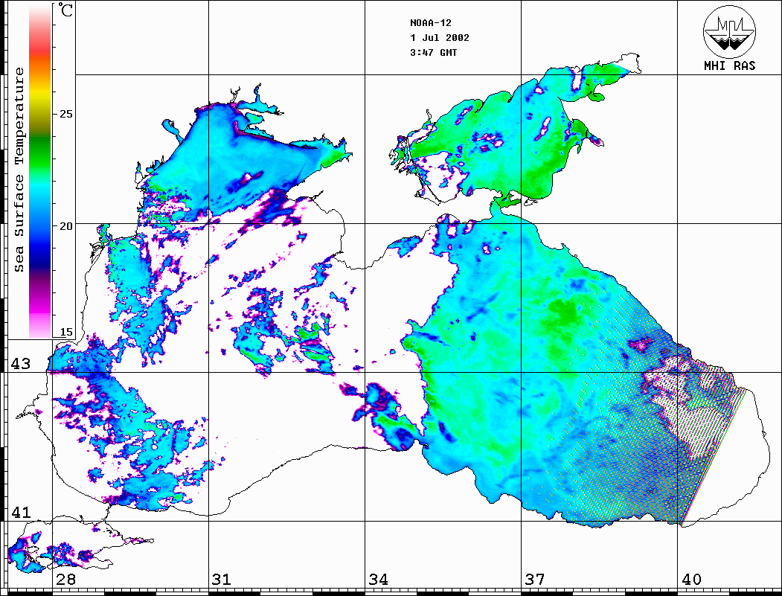Click the '15' tick on the color scale

tap(65, 332)
